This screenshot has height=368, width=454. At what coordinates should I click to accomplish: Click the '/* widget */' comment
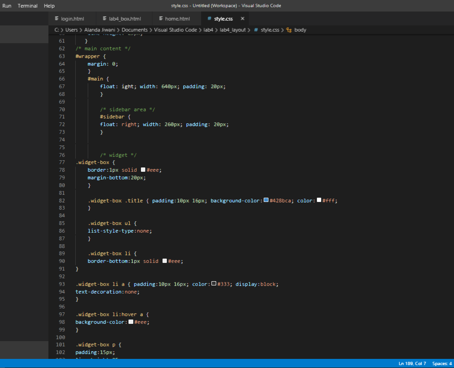pos(118,155)
